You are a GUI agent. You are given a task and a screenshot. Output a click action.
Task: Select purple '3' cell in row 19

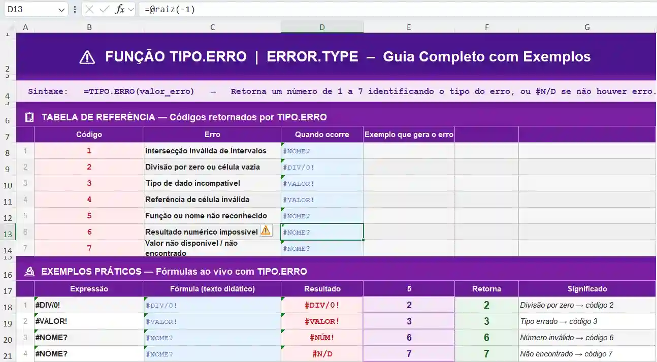409,321
